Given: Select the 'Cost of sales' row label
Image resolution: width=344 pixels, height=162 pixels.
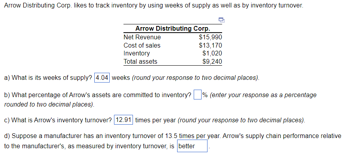Looking at the screenshot, I should point(142,45).
